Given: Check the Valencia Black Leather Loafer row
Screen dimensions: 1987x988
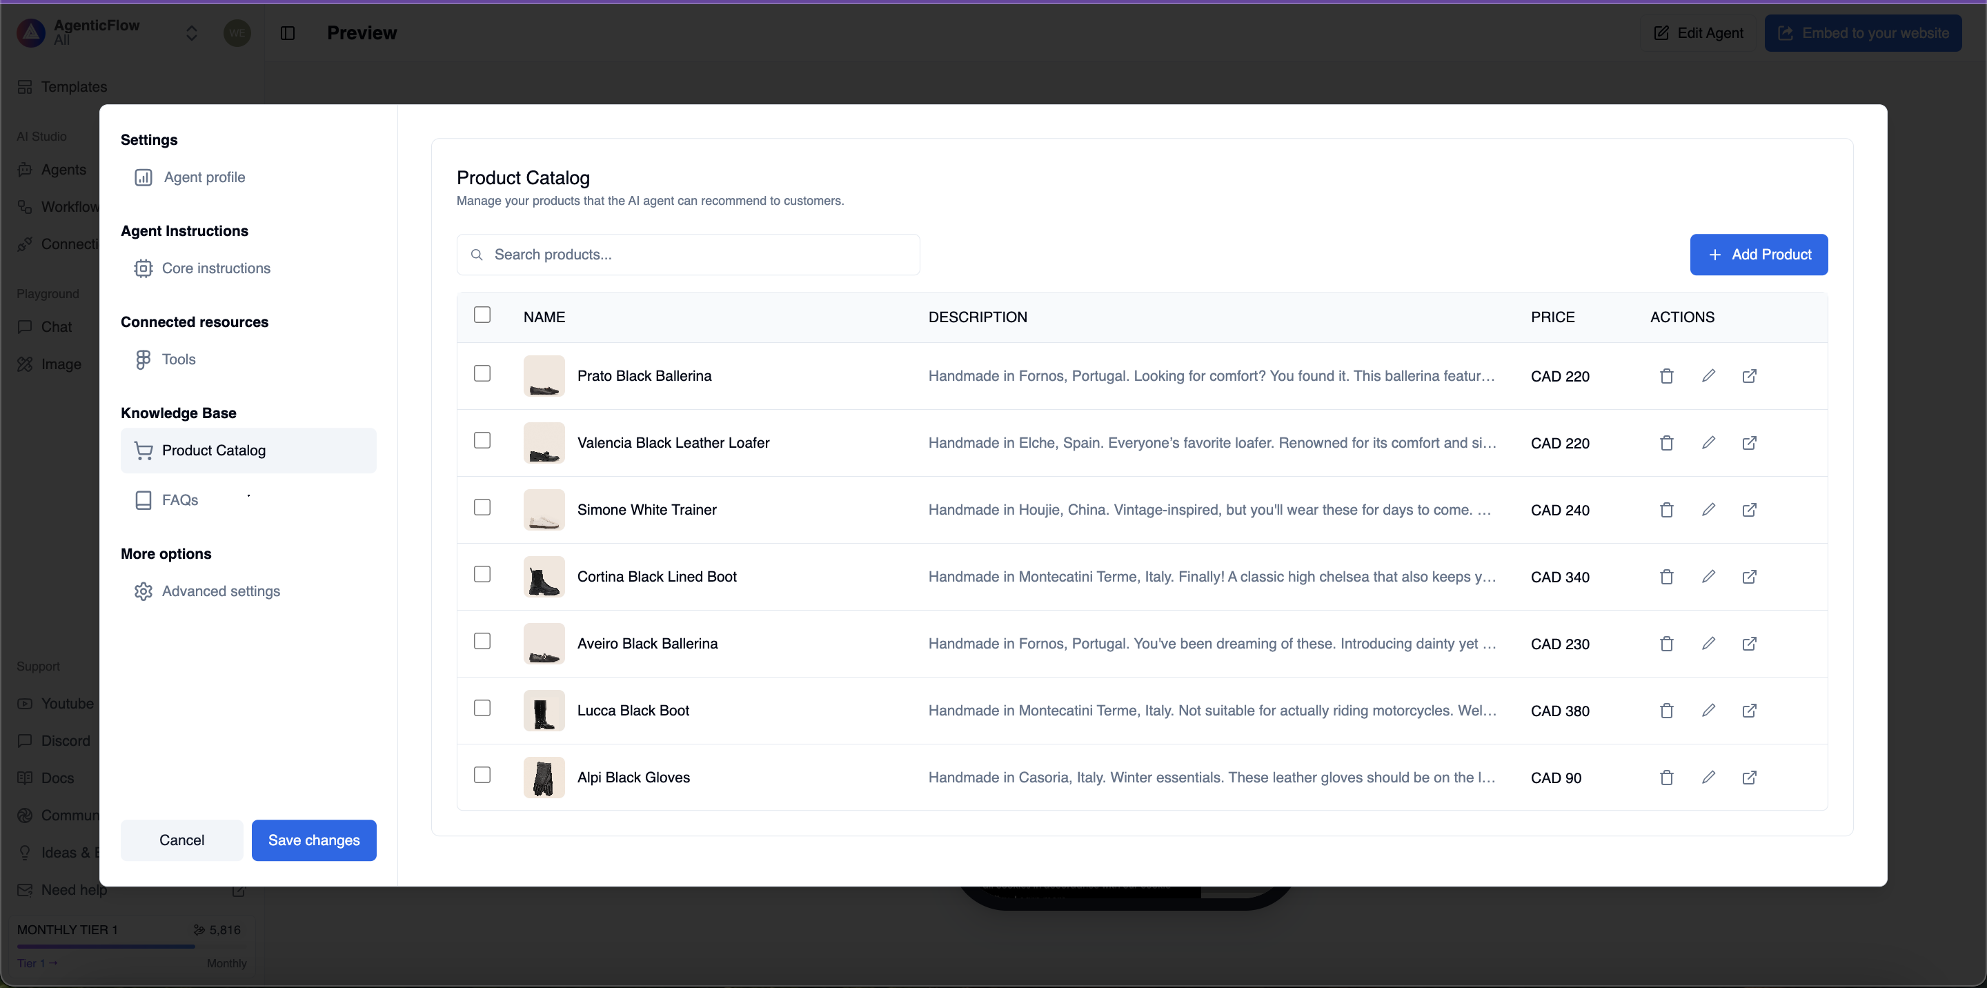Looking at the screenshot, I should [482, 440].
